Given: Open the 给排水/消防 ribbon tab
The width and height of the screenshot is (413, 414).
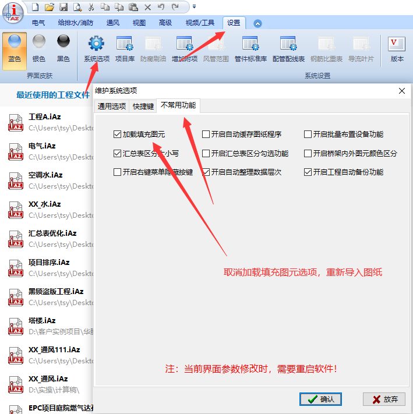Looking at the screenshot, I should click(x=76, y=23).
